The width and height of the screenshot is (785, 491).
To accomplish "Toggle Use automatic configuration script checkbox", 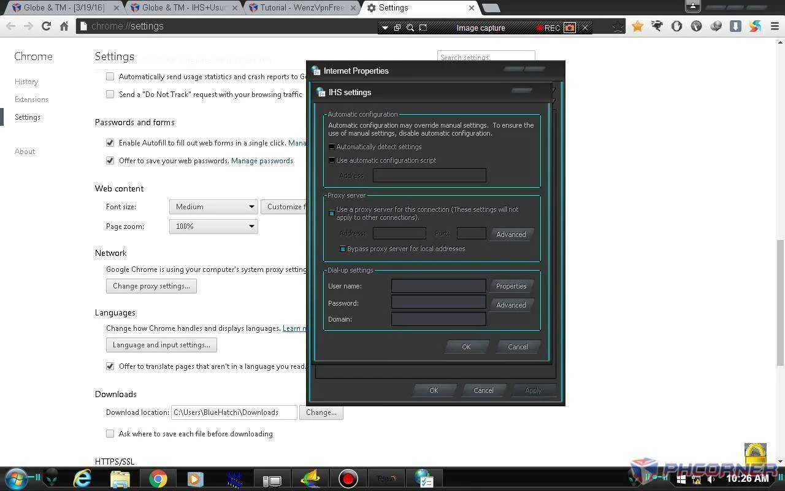I will tap(332, 160).
